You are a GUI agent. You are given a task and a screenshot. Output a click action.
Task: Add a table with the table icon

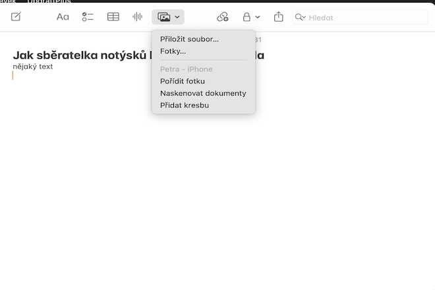click(113, 17)
